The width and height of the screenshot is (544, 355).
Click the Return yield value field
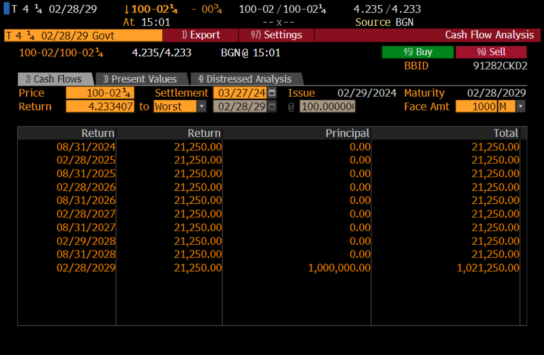pos(100,106)
